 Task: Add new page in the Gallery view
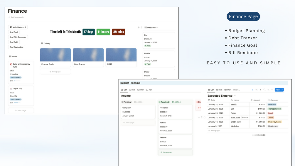coord(55,72)
